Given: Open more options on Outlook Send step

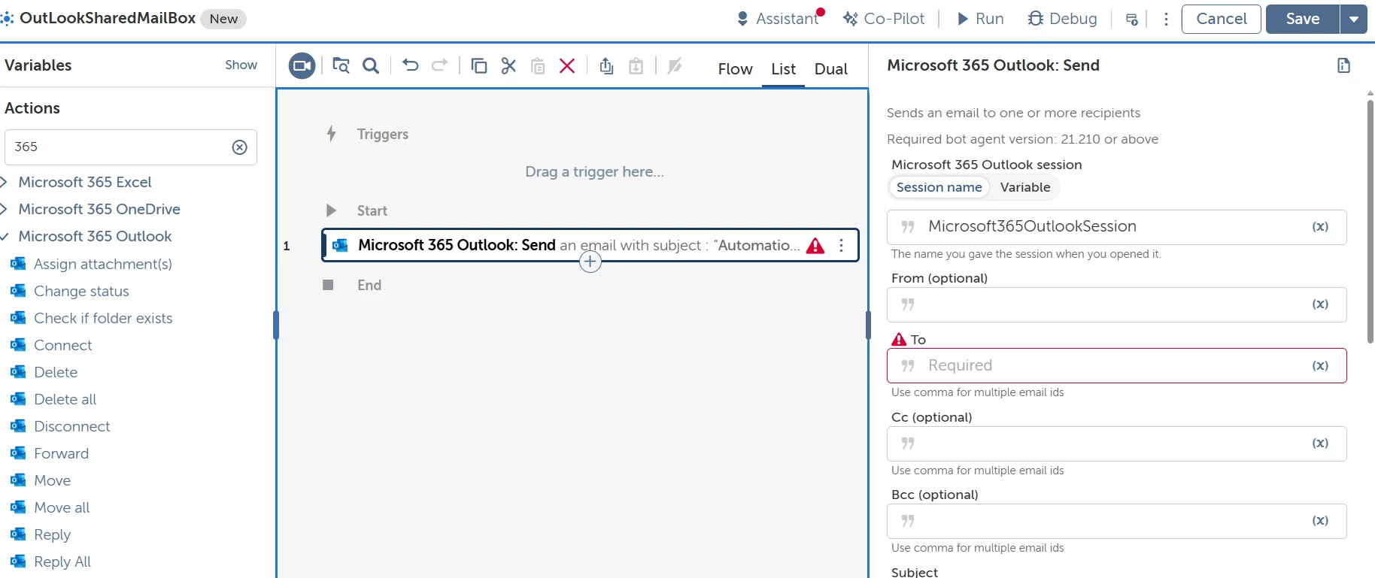Looking at the screenshot, I should [x=841, y=245].
